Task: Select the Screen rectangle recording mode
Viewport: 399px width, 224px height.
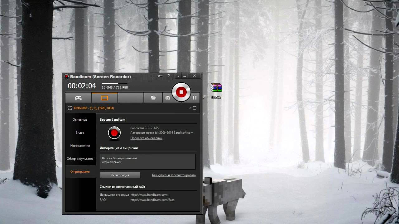Action: (x=104, y=98)
